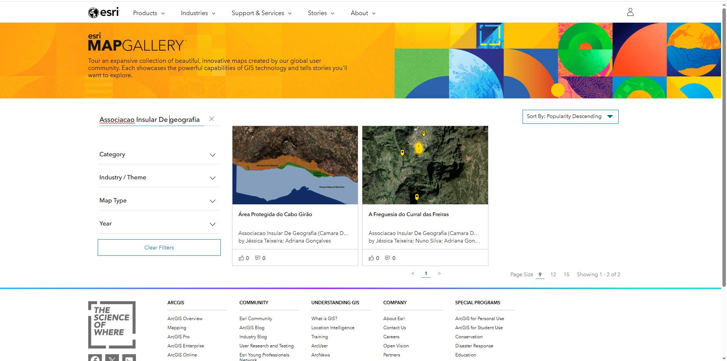Click the Clear Filters button
The image size is (727, 361).
[x=159, y=247]
